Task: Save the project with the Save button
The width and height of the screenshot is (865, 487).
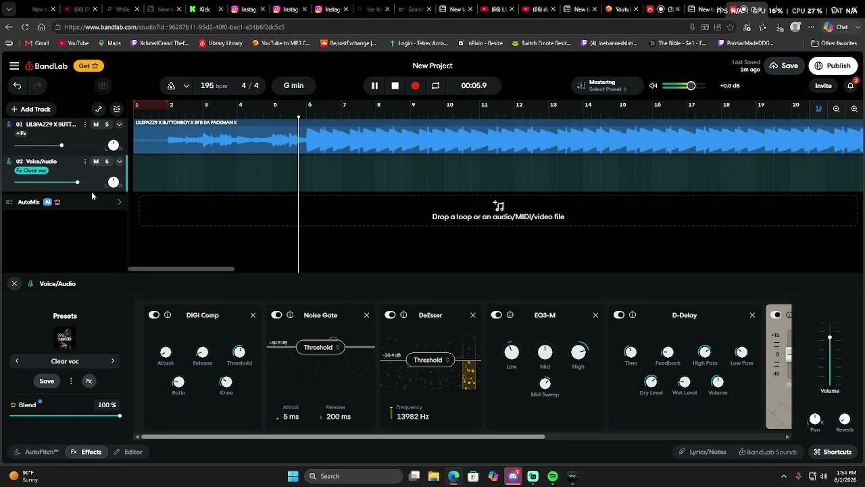Action: tap(784, 66)
